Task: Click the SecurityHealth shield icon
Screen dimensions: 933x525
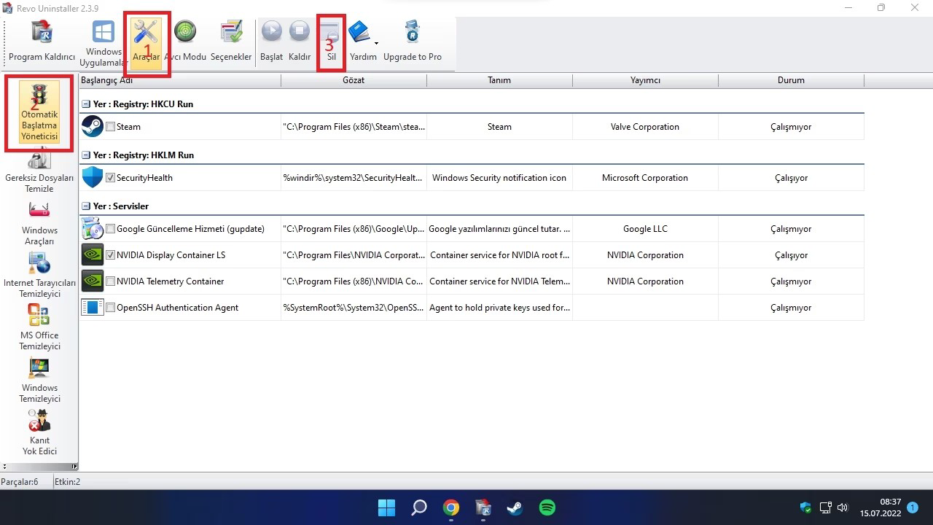Action: [x=93, y=177]
